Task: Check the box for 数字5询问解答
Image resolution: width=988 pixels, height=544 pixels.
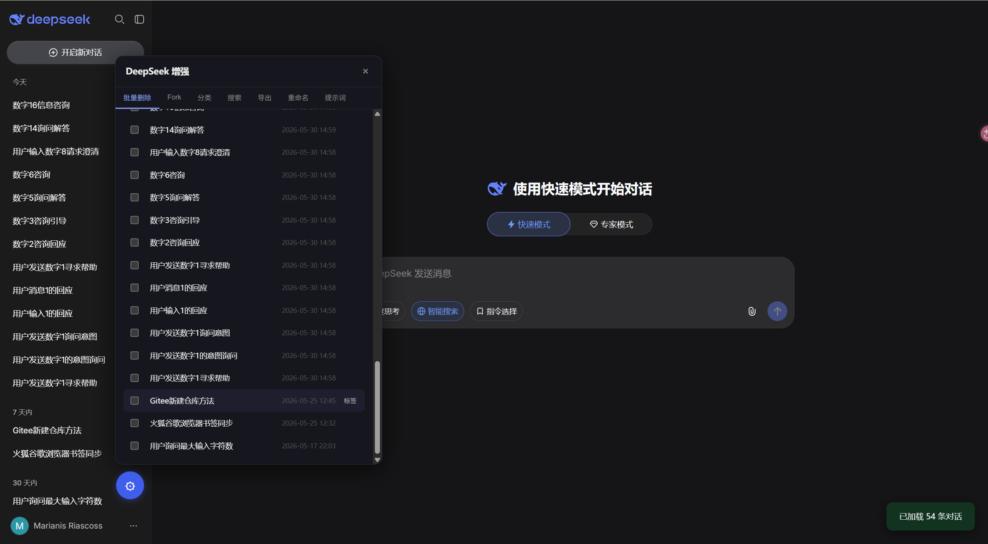Action: (x=134, y=198)
